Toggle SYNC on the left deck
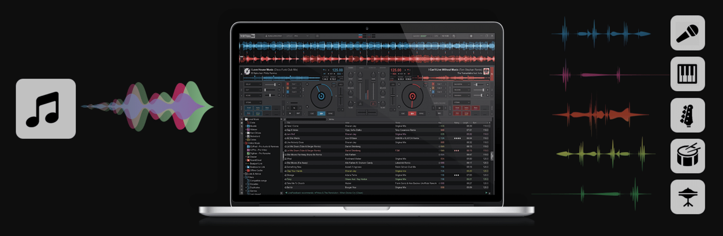The width and height of the screenshot is (723, 236). click(330, 114)
